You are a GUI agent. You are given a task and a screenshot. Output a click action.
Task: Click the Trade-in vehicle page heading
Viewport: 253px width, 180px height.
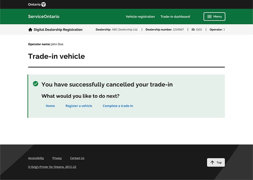pos(56,56)
